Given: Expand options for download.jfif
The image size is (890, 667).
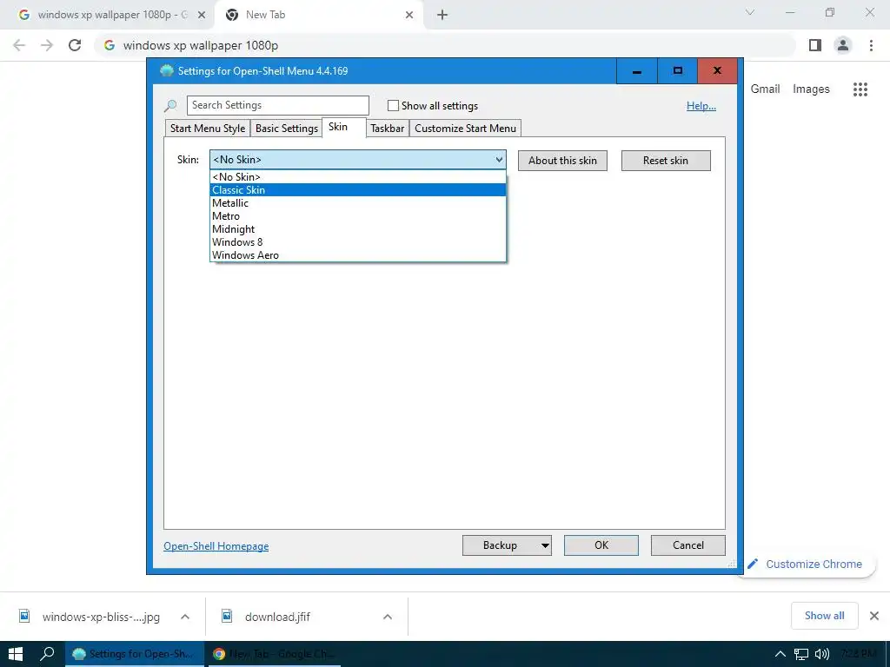Looking at the screenshot, I should [388, 617].
